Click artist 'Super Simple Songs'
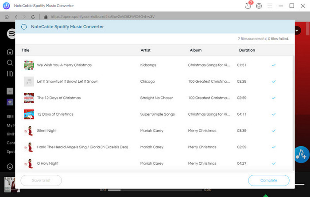The image size is (310, 197). [157, 114]
